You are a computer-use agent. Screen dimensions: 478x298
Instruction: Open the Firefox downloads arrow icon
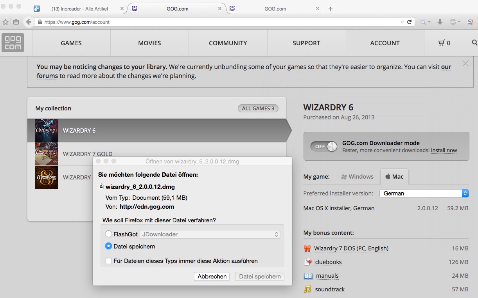pos(440,22)
